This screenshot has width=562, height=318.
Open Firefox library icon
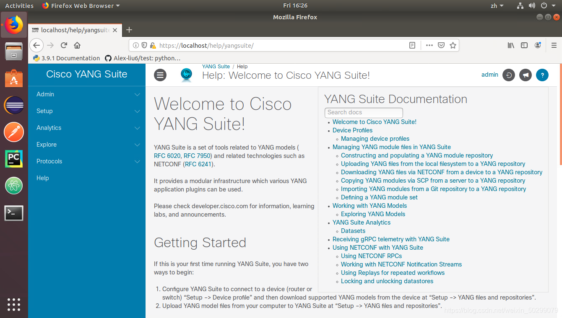click(x=511, y=45)
